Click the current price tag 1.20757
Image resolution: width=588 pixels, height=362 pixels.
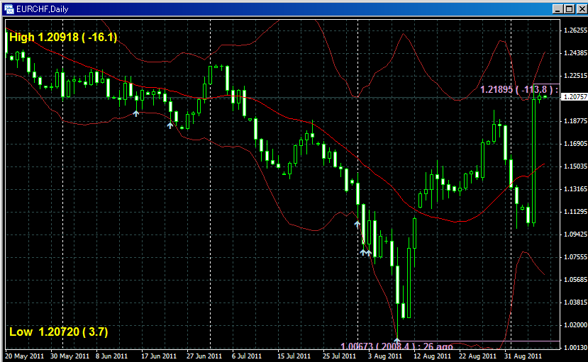tap(574, 96)
